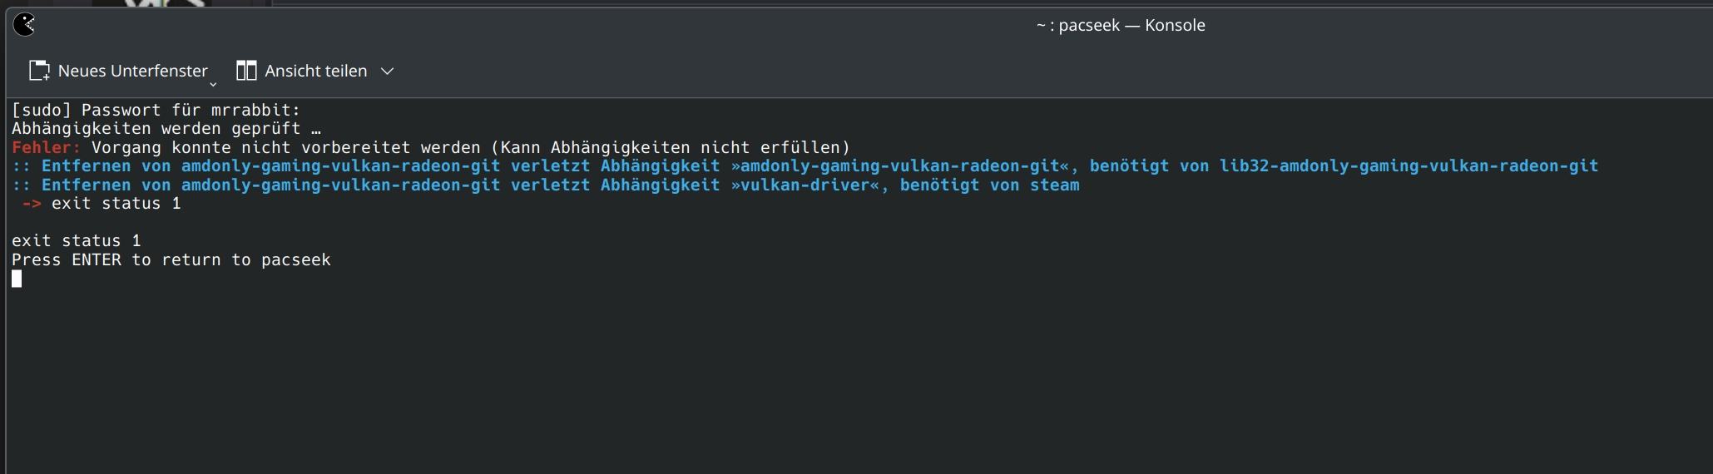Expand the small arrow under Neues Unterfenster
The image size is (1713, 474).
[x=213, y=83]
